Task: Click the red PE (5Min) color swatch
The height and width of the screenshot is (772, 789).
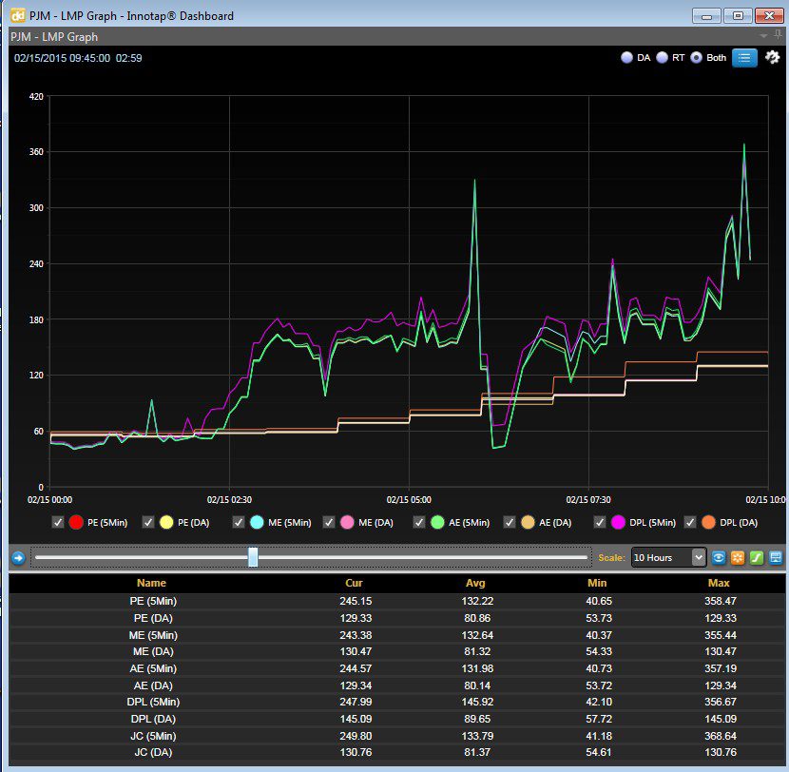Action: click(76, 522)
